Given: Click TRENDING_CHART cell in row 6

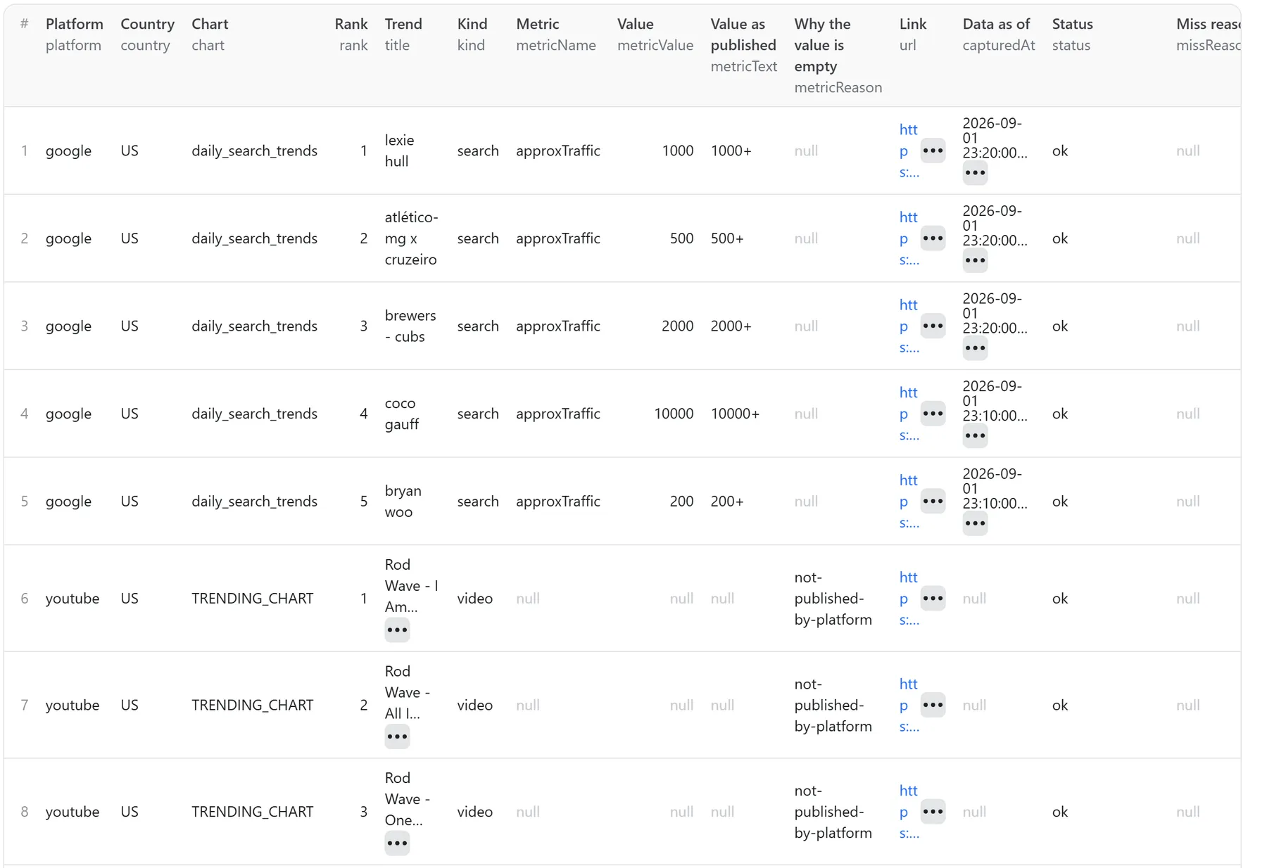Looking at the screenshot, I should click(x=253, y=599).
